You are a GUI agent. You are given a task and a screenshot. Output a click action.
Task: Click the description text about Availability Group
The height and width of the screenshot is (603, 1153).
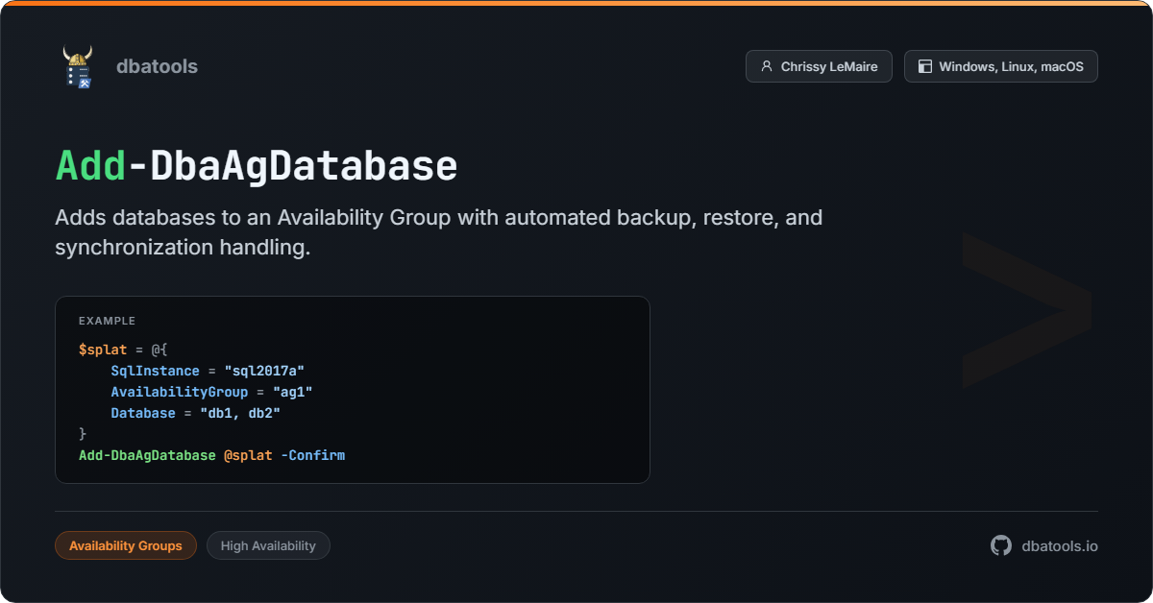pos(439,232)
